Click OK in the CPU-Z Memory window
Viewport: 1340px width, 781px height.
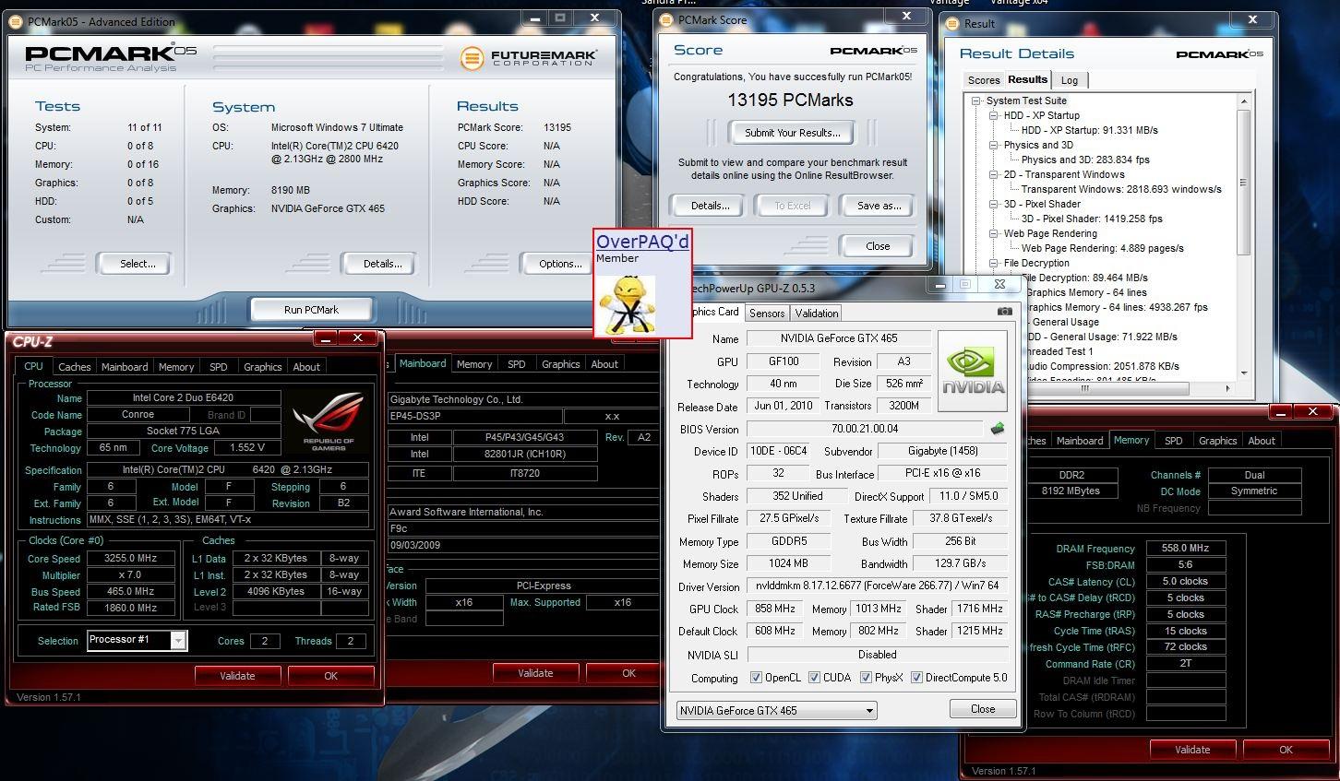click(1286, 750)
